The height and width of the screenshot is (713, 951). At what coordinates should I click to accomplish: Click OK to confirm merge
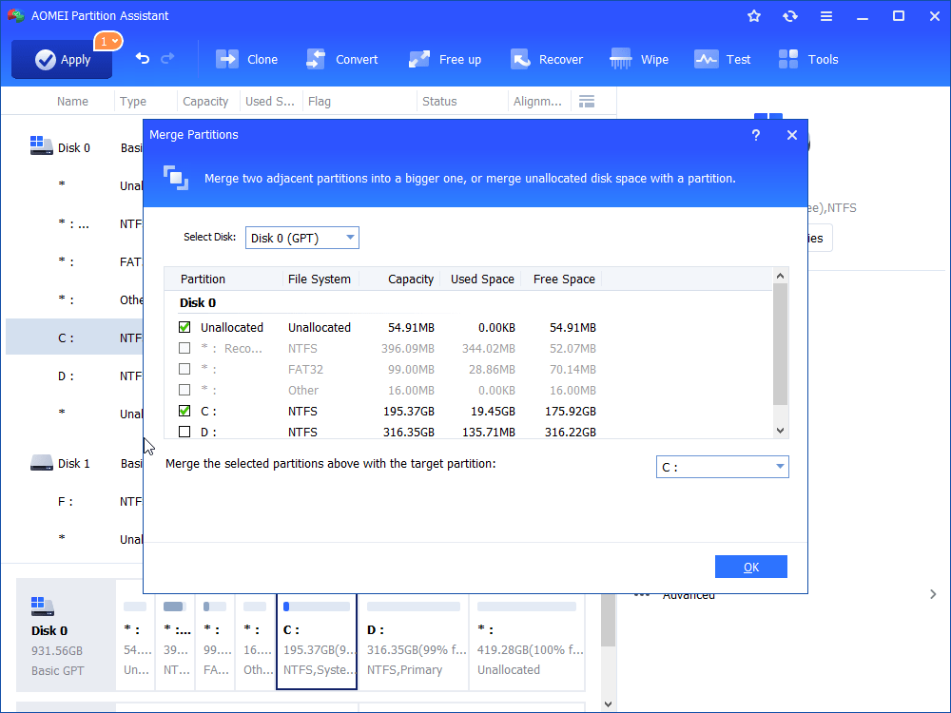tap(751, 567)
